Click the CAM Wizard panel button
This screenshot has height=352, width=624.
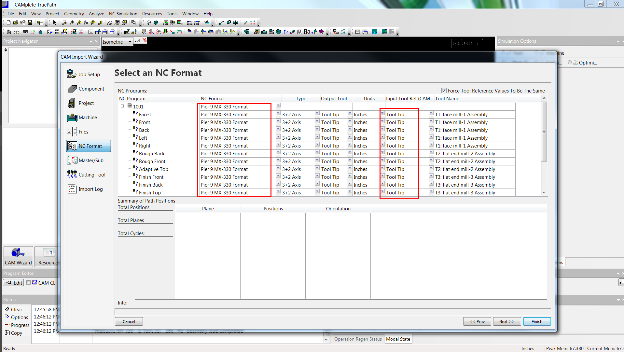pos(18,257)
